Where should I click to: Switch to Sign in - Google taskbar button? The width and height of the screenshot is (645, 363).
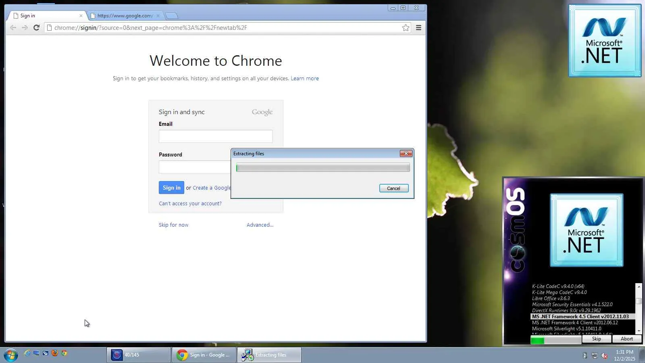point(204,355)
